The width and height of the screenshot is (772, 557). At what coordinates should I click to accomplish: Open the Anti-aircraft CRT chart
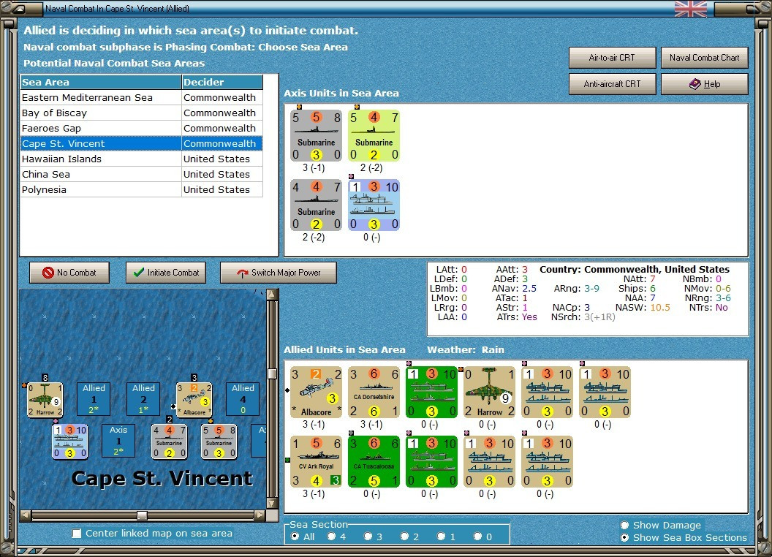click(612, 84)
